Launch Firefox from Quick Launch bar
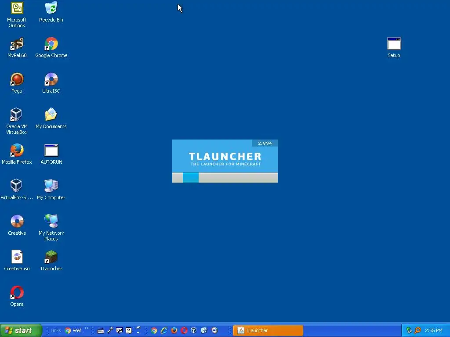Image resolution: width=450 pixels, height=337 pixels. (174, 330)
